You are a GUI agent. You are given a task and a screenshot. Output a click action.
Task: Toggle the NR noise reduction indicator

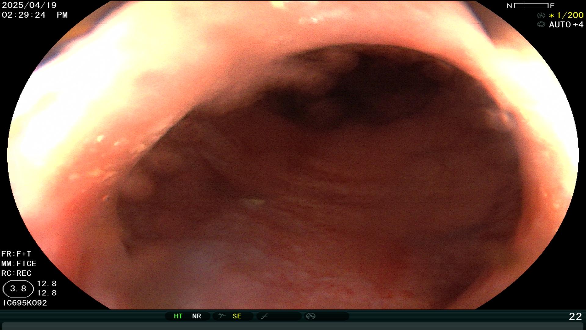pos(197,316)
